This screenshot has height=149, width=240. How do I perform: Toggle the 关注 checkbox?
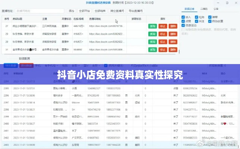point(196,21)
